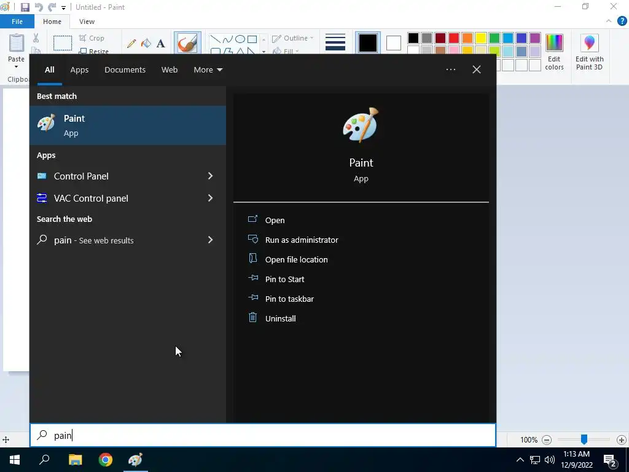The image size is (629, 472).
Task: Click the Cut scissors icon
Action: (x=36, y=38)
